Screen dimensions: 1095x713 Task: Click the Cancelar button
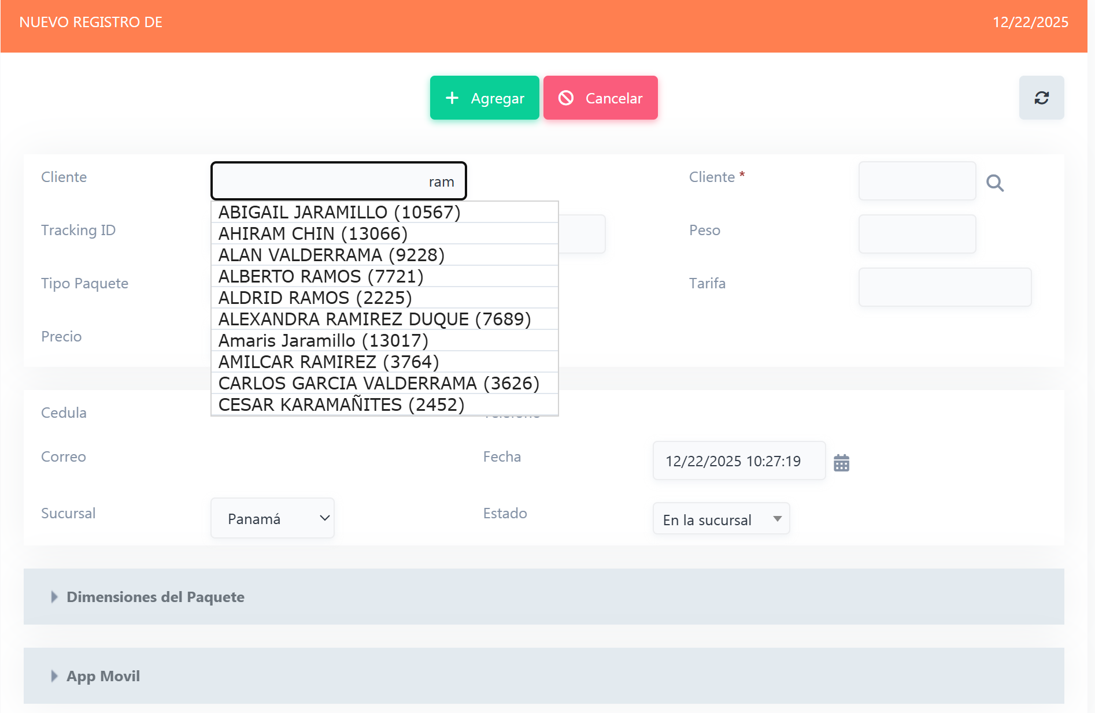click(600, 98)
